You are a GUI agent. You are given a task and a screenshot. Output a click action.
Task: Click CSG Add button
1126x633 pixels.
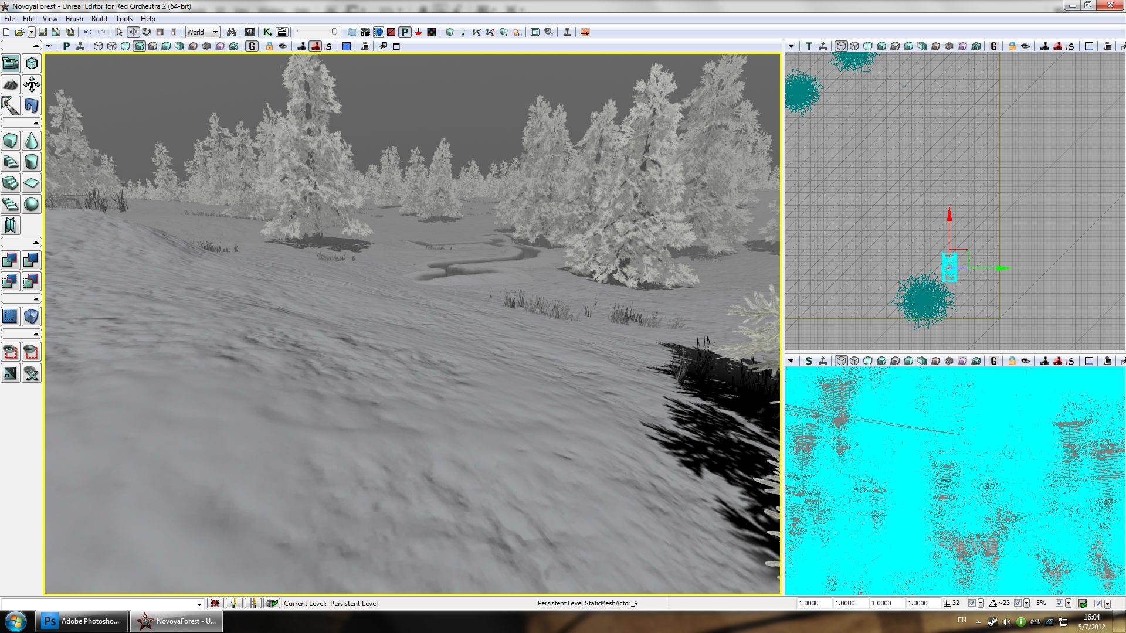11,260
